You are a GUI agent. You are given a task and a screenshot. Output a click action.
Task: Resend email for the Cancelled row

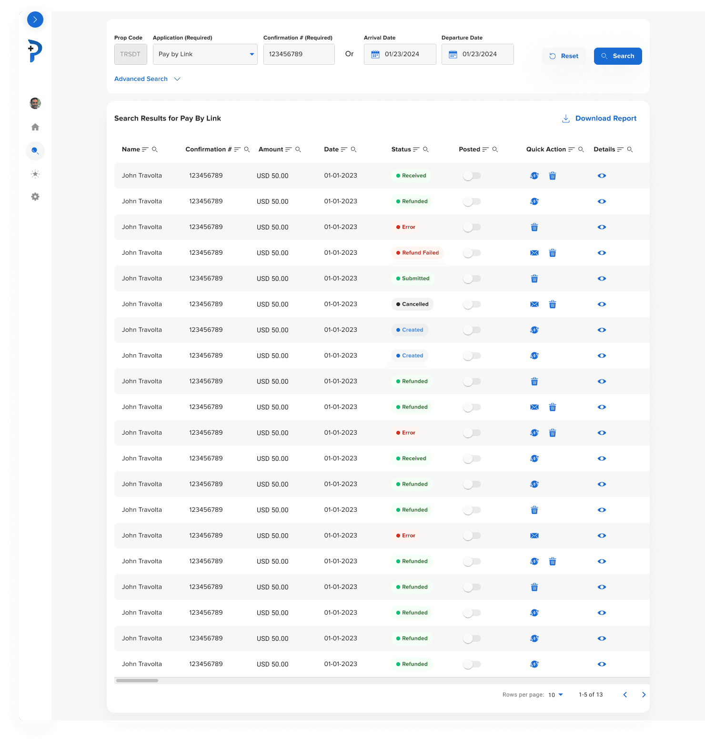(534, 304)
